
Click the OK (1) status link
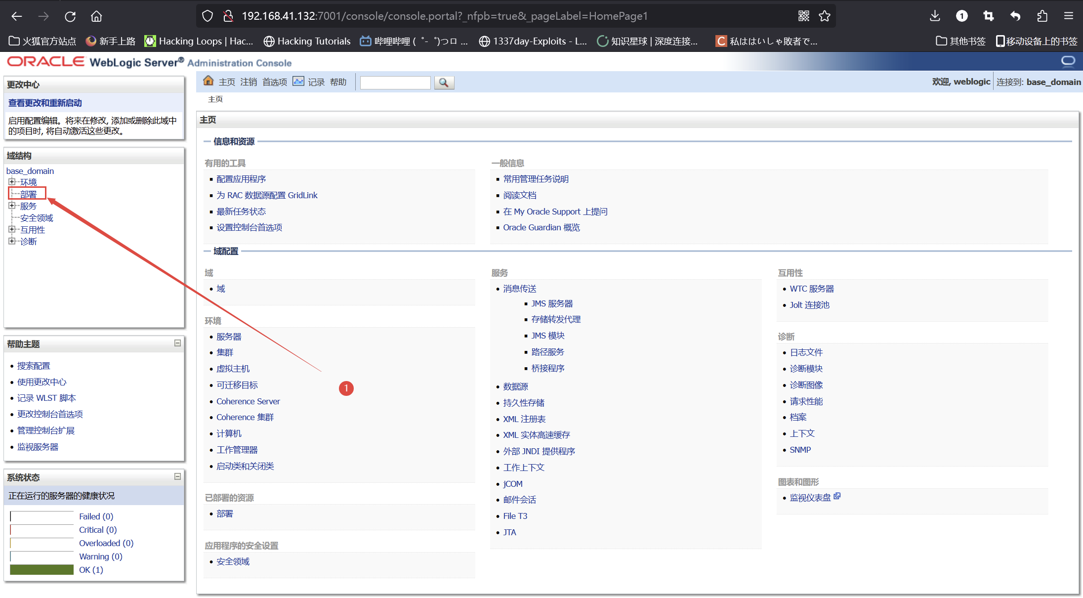(91, 570)
